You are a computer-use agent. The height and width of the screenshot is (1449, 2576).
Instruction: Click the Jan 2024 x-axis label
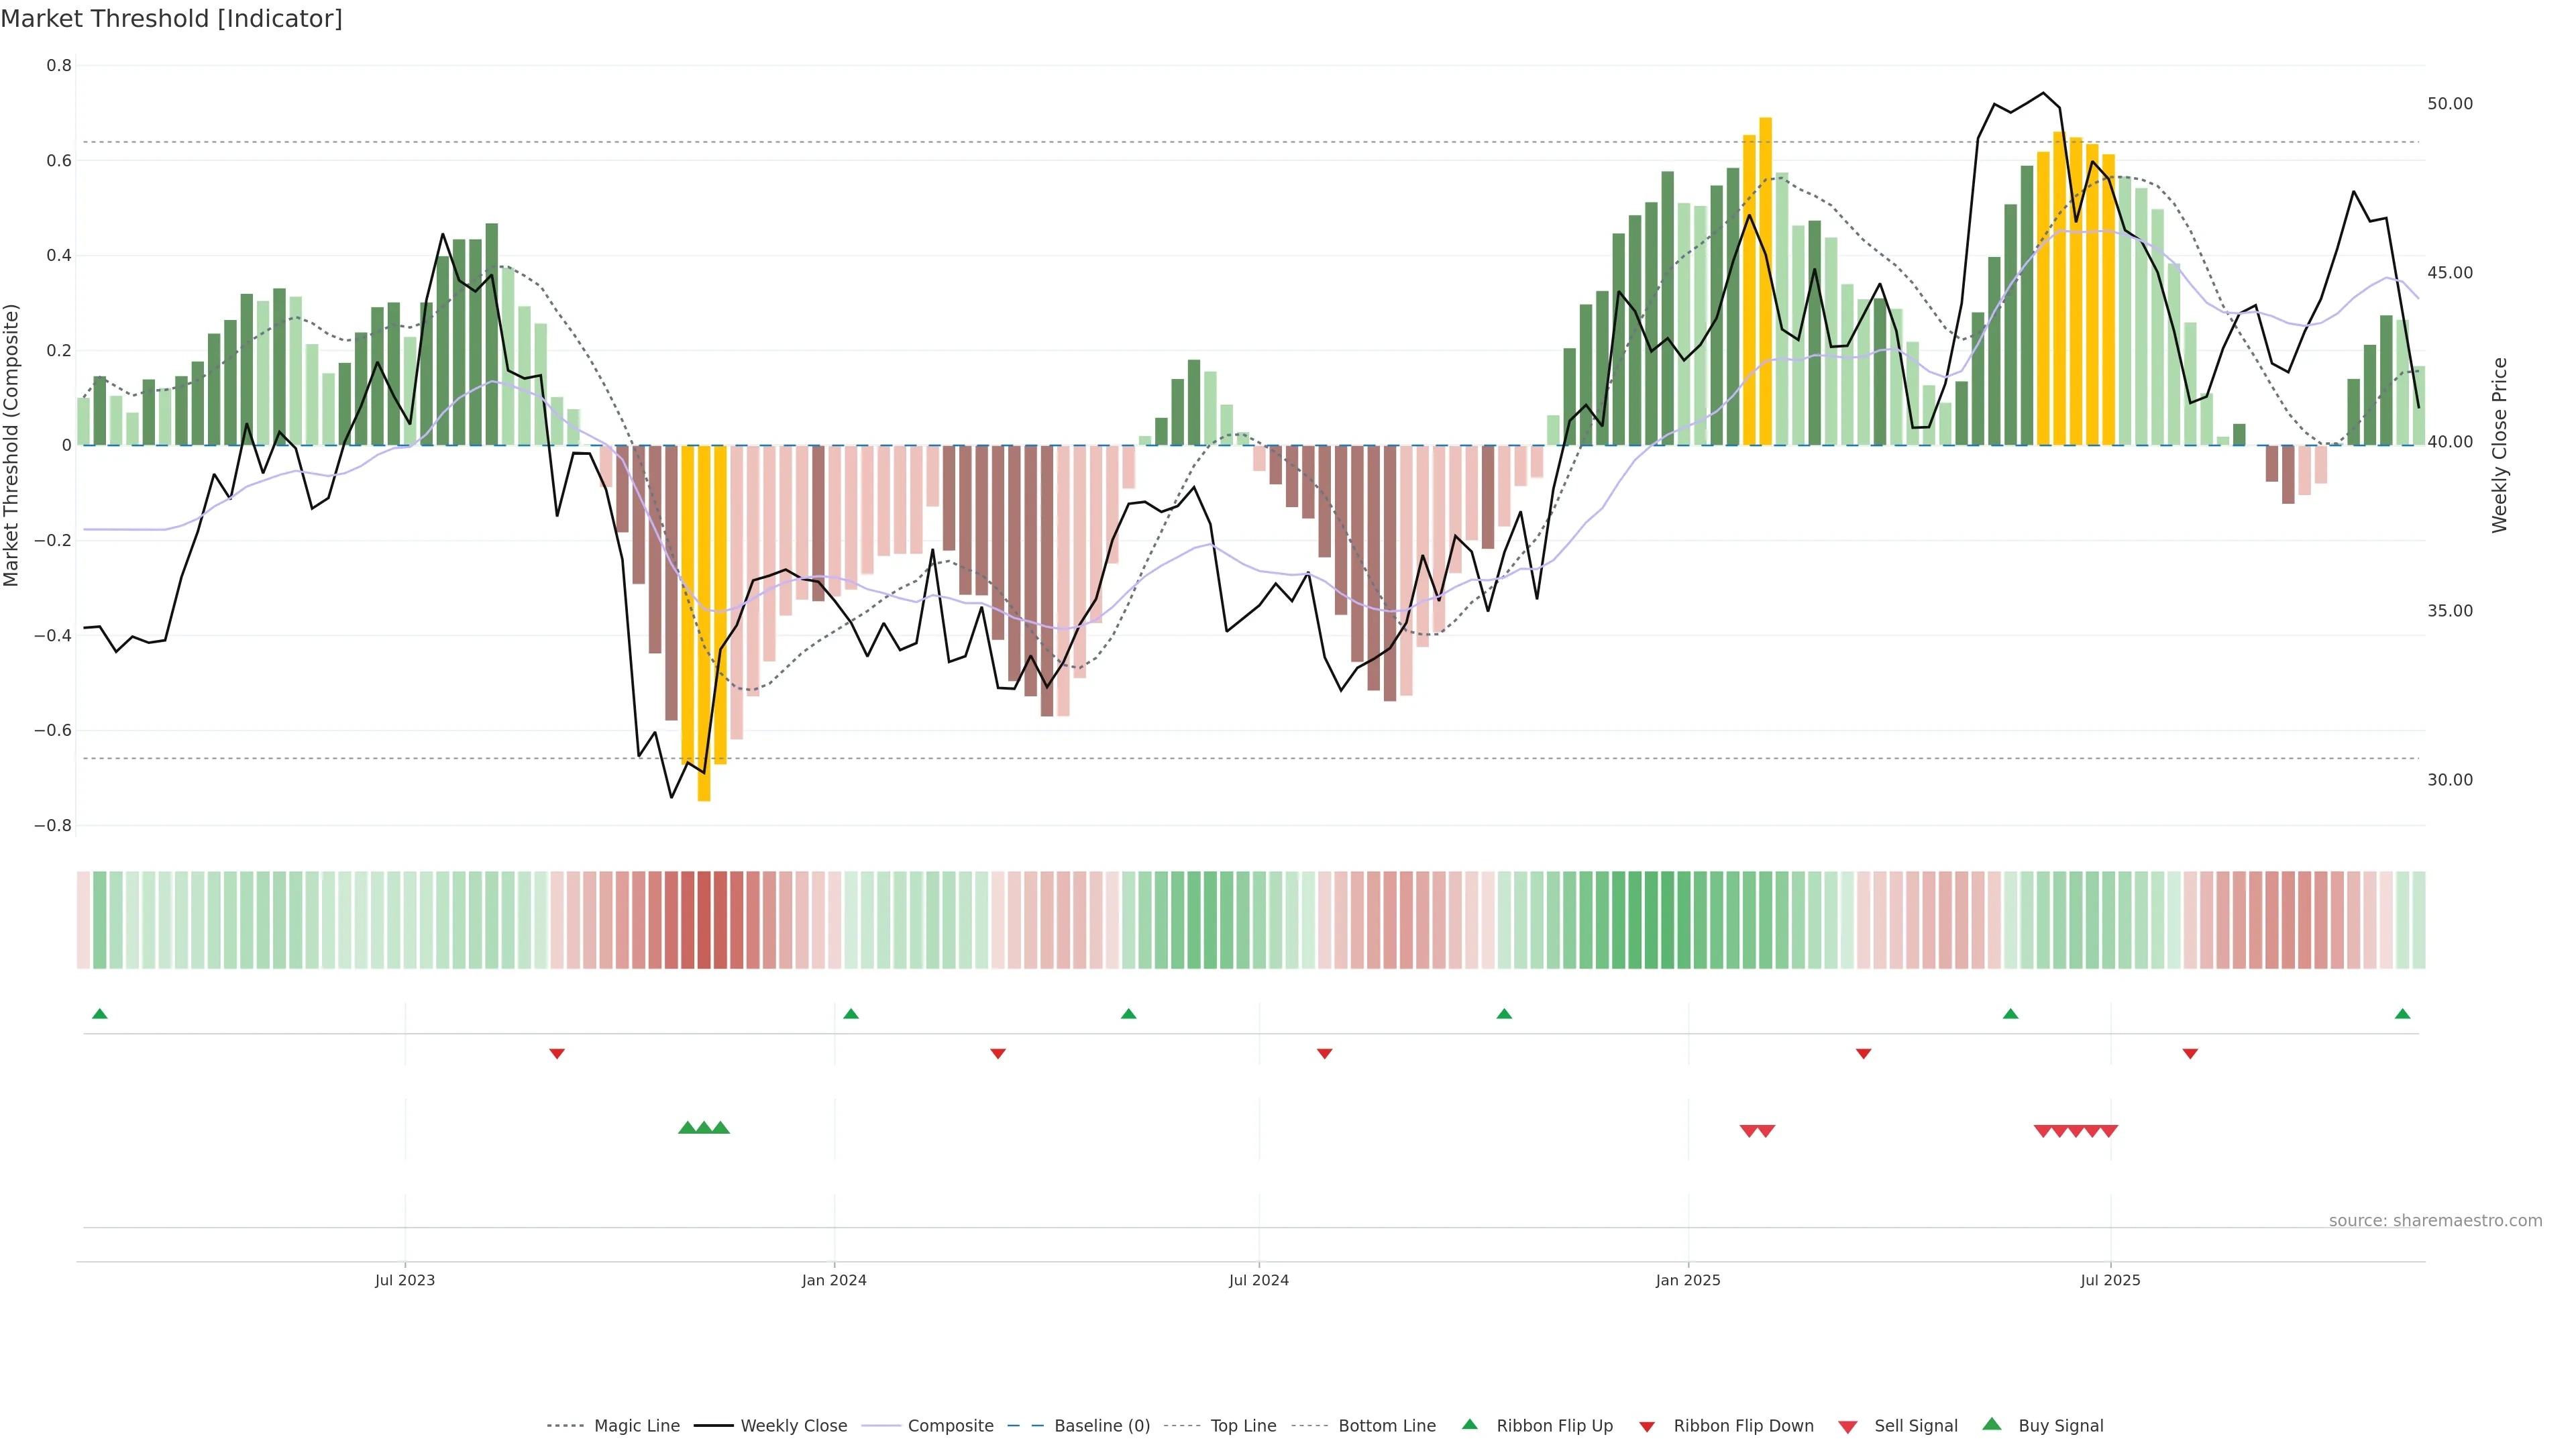pos(834,1280)
